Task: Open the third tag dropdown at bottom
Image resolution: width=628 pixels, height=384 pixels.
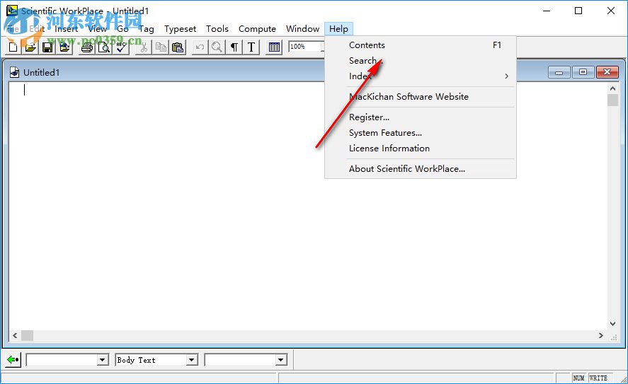Action: 281,360
